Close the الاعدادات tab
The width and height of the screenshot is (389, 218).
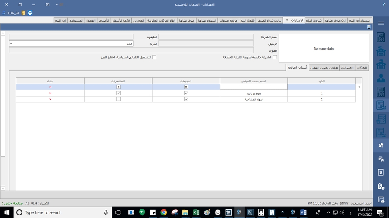[287, 20]
